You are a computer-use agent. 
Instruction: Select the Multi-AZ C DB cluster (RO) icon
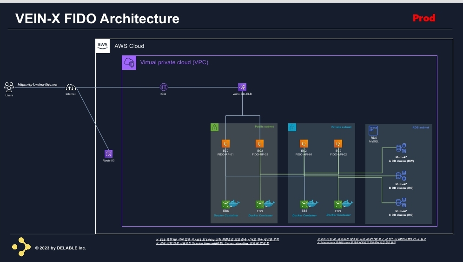tap(401, 202)
